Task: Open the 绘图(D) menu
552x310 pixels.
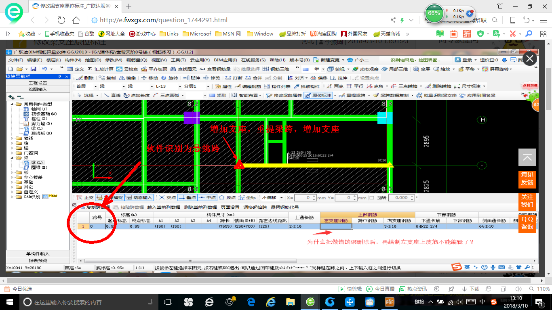Action: (x=93, y=60)
